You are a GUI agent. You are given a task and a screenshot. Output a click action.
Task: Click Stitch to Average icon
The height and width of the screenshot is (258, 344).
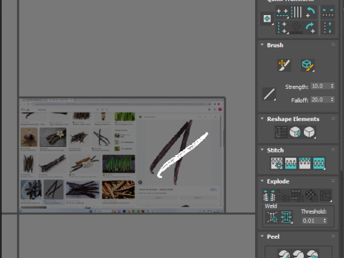(291, 163)
